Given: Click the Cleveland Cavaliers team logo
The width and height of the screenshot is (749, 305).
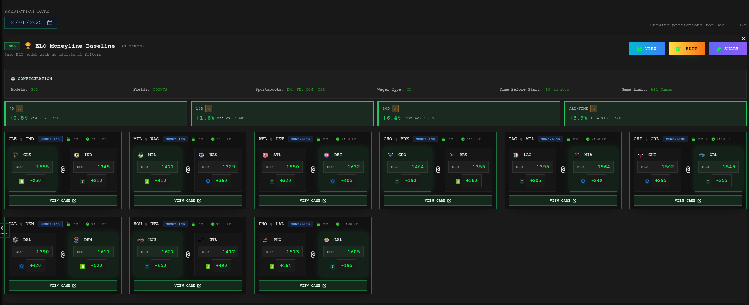Looking at the screenshot, I should (x=15, y=155).
